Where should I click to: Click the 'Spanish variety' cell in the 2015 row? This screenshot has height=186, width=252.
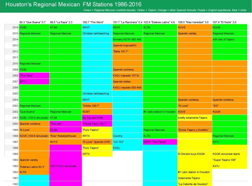click(194, 33)
